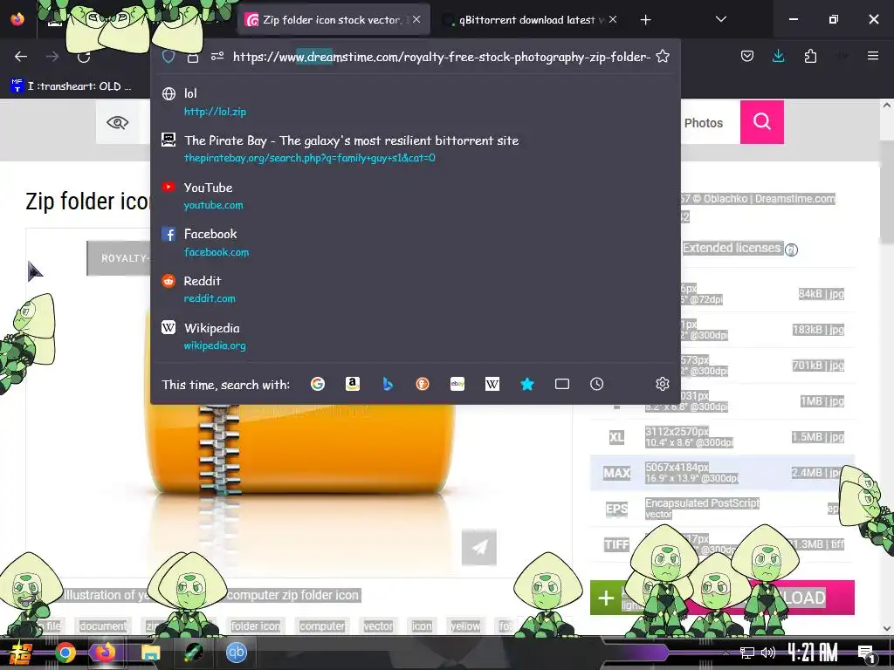The width and height of the screenshot is (894, 670).
Task: Search with DuckDuckGo engine icon
Action: click(x=423, y=384)
